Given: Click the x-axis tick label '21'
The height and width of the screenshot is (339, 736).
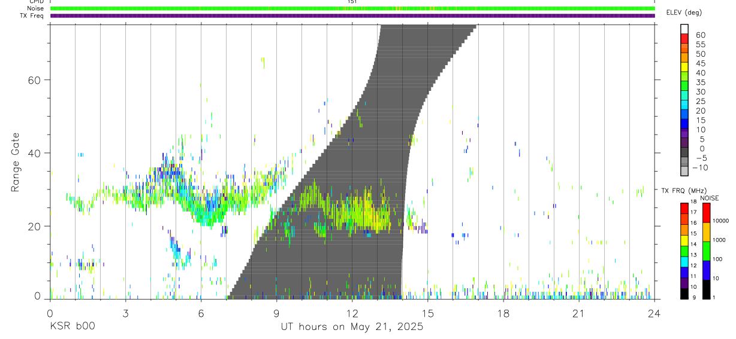Looking at the screenshot, I should [579, 313].
